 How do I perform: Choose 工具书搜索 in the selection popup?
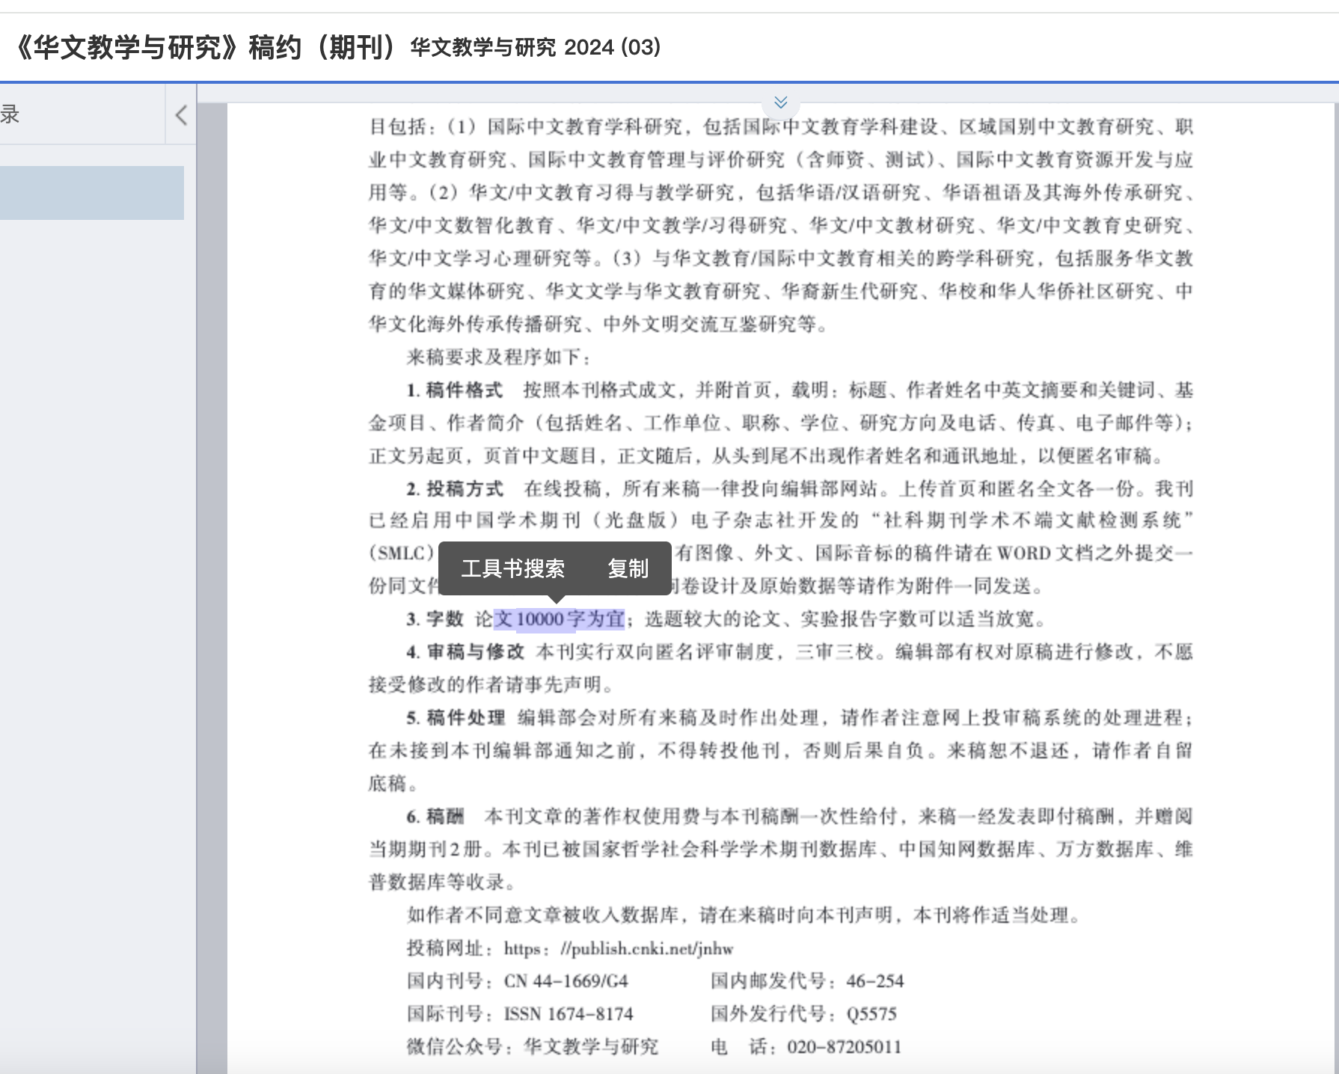point(512,568)
